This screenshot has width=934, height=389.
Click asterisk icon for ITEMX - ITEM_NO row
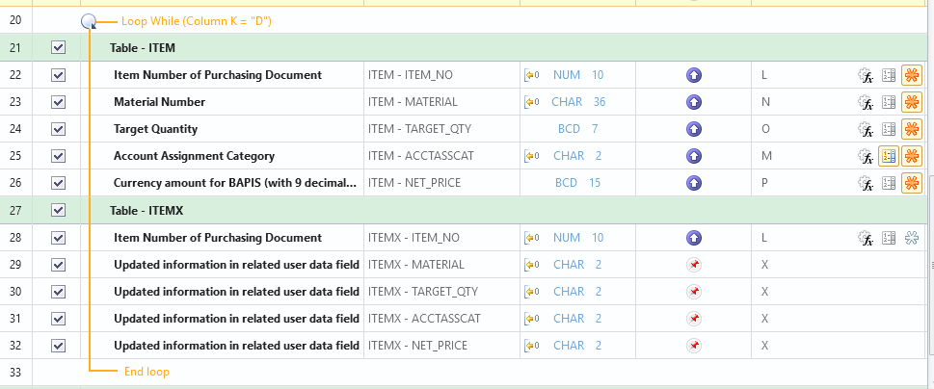(x=911, y=237)
